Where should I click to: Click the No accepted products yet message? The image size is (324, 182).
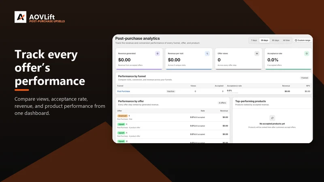(272, 124)
